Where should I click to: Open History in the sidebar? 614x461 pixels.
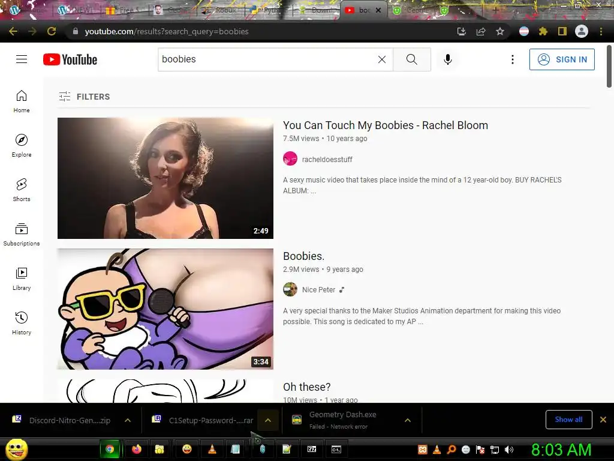[22, 322]
